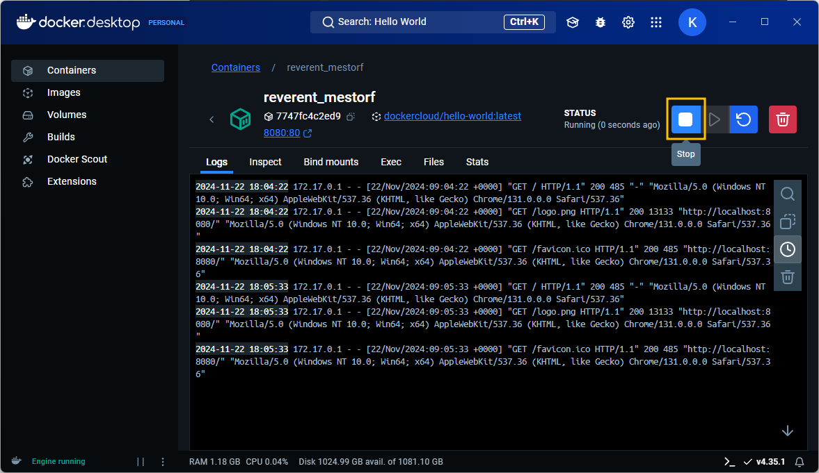Copy container ID 7747fc4c2ed9
Screen dimensions: 819x473
tap(351, 117)
